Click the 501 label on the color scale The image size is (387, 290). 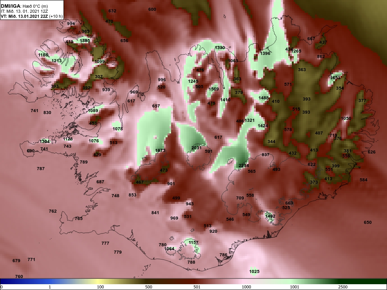(197, 287)
